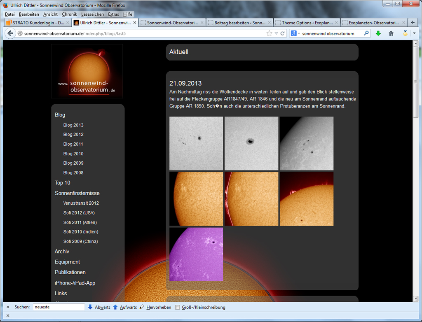Click the page's vertical scrollbar thumb

[415, 81]
